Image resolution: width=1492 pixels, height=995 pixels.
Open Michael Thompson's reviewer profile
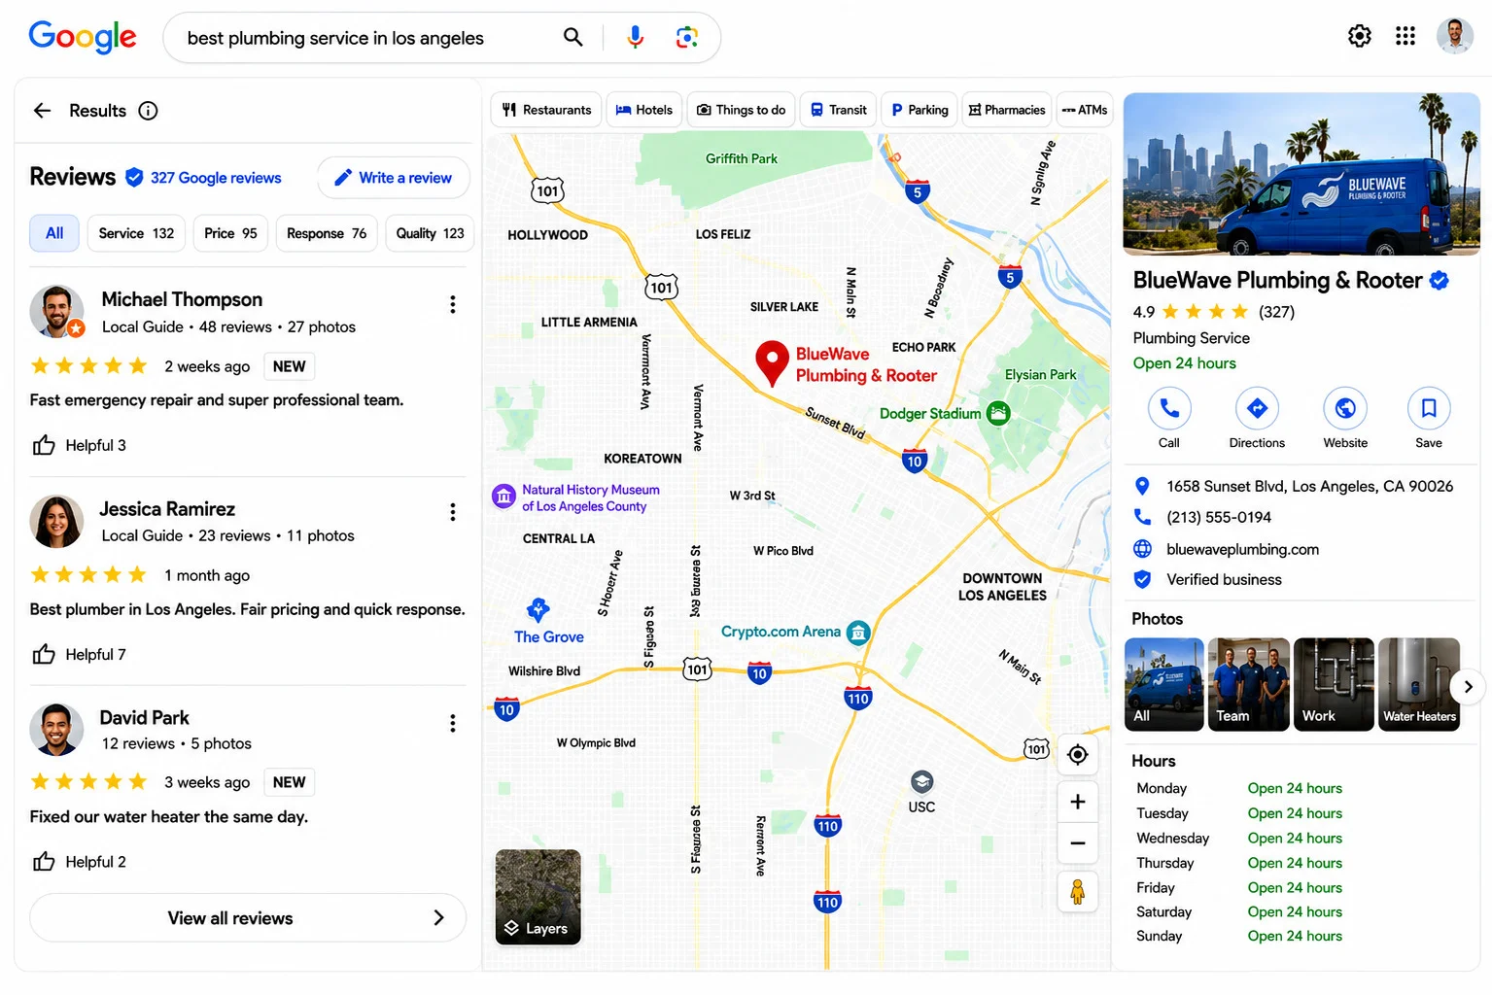[x=182, y=299]
